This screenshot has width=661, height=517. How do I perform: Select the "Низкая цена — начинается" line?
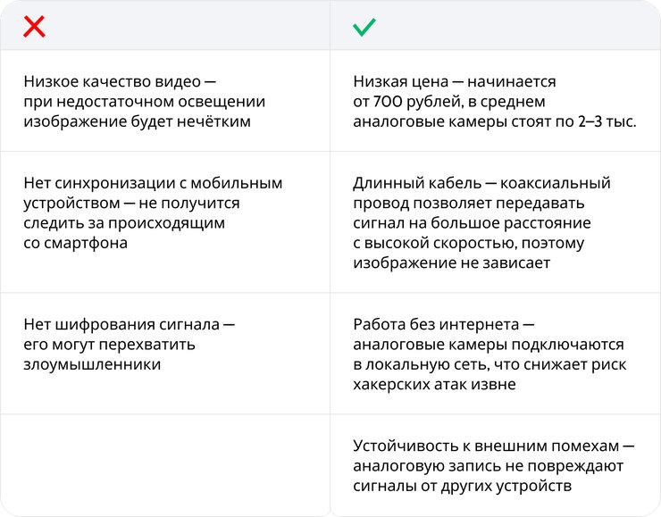[x=455, y=81]
